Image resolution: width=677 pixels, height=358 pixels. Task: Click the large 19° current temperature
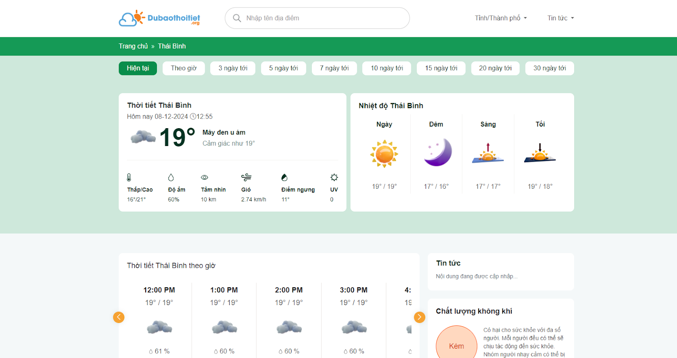pyautogui.click(x=177, y=138)
